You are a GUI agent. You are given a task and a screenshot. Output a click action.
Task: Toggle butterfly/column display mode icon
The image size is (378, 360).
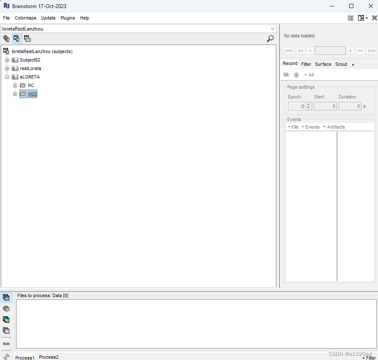click(286, 75)
